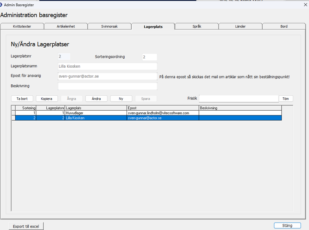The image size is (309, 230).
Task: Clear the search with Töm
Action: pyautogui.click(x=286, y=98)
